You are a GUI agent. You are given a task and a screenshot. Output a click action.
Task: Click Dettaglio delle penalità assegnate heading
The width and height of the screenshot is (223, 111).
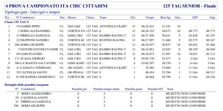[x=27, y=85]
